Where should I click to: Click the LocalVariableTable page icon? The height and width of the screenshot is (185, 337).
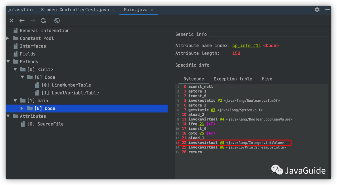pyautogui.click(x=37, y=93)
